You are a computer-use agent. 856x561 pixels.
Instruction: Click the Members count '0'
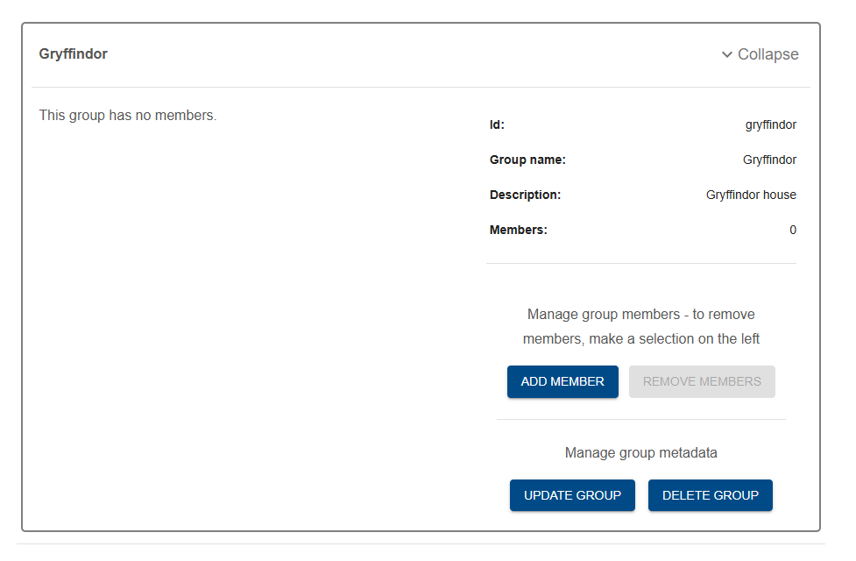click(x=793, y=230)
